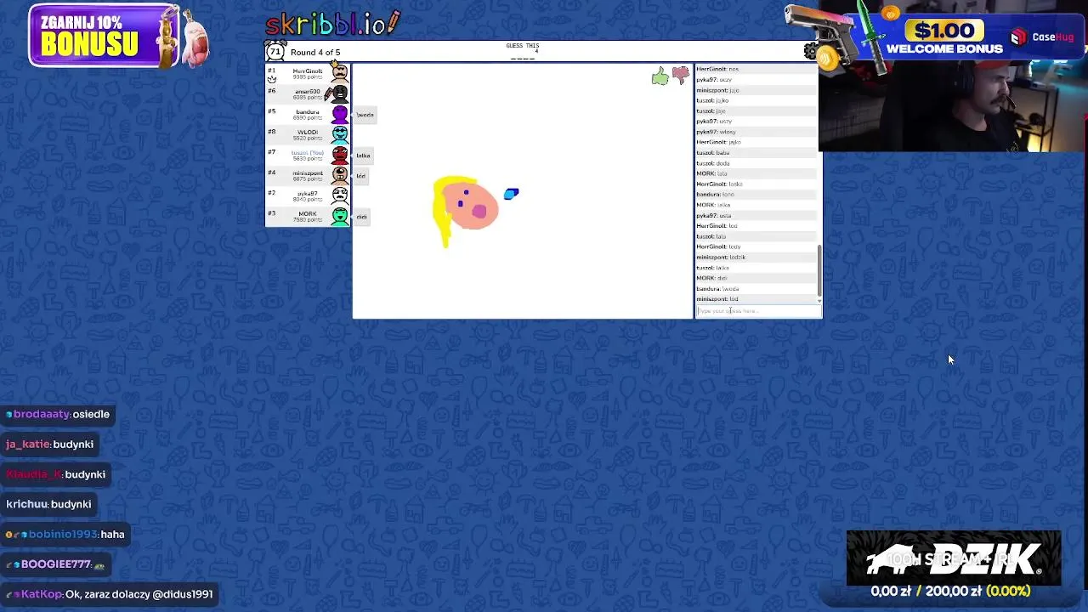The width and height of the screenshot is (1088, 612).
Task: Click tuszol's red avatar
Action: [340, 154]
